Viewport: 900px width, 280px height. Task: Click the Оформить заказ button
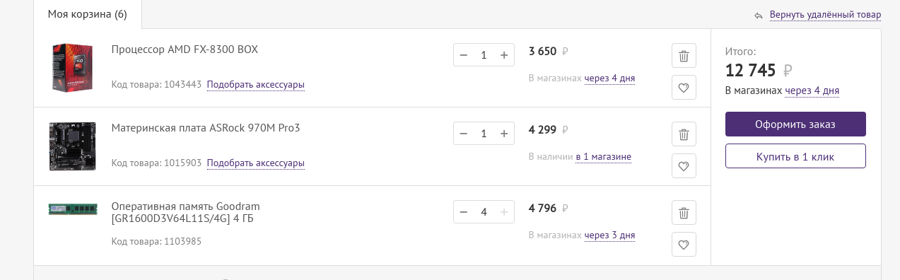[x=795, y=124]
